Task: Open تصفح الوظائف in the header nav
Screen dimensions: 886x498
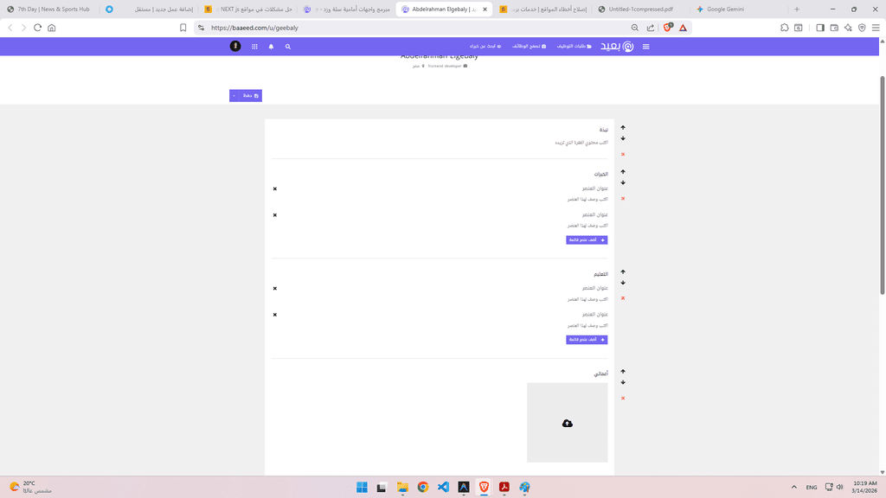Action: click(x=530, y=47)
